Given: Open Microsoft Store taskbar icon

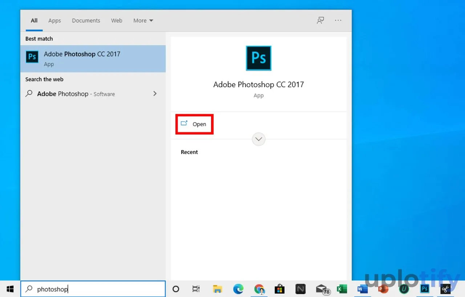Looking at the screenshot, I should 279,289.
